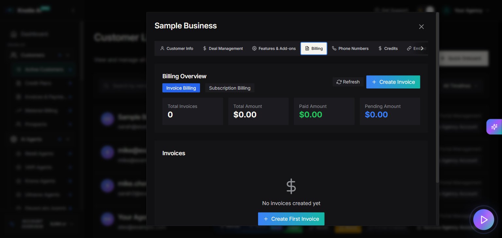Viewport: 502px width, 238px height.
Task: Click the Invoices section heading
Action: (x=174, y=153)
